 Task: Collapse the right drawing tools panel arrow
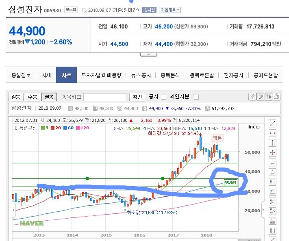pyautogui.click(x=263, y=210)
